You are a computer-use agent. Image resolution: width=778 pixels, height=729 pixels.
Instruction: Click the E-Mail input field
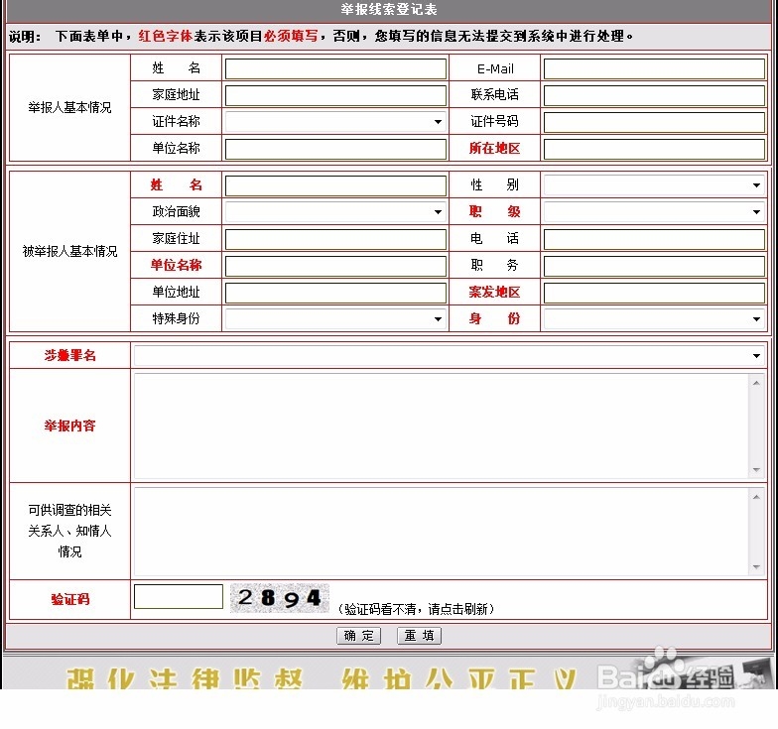click(x=654, y=69)
